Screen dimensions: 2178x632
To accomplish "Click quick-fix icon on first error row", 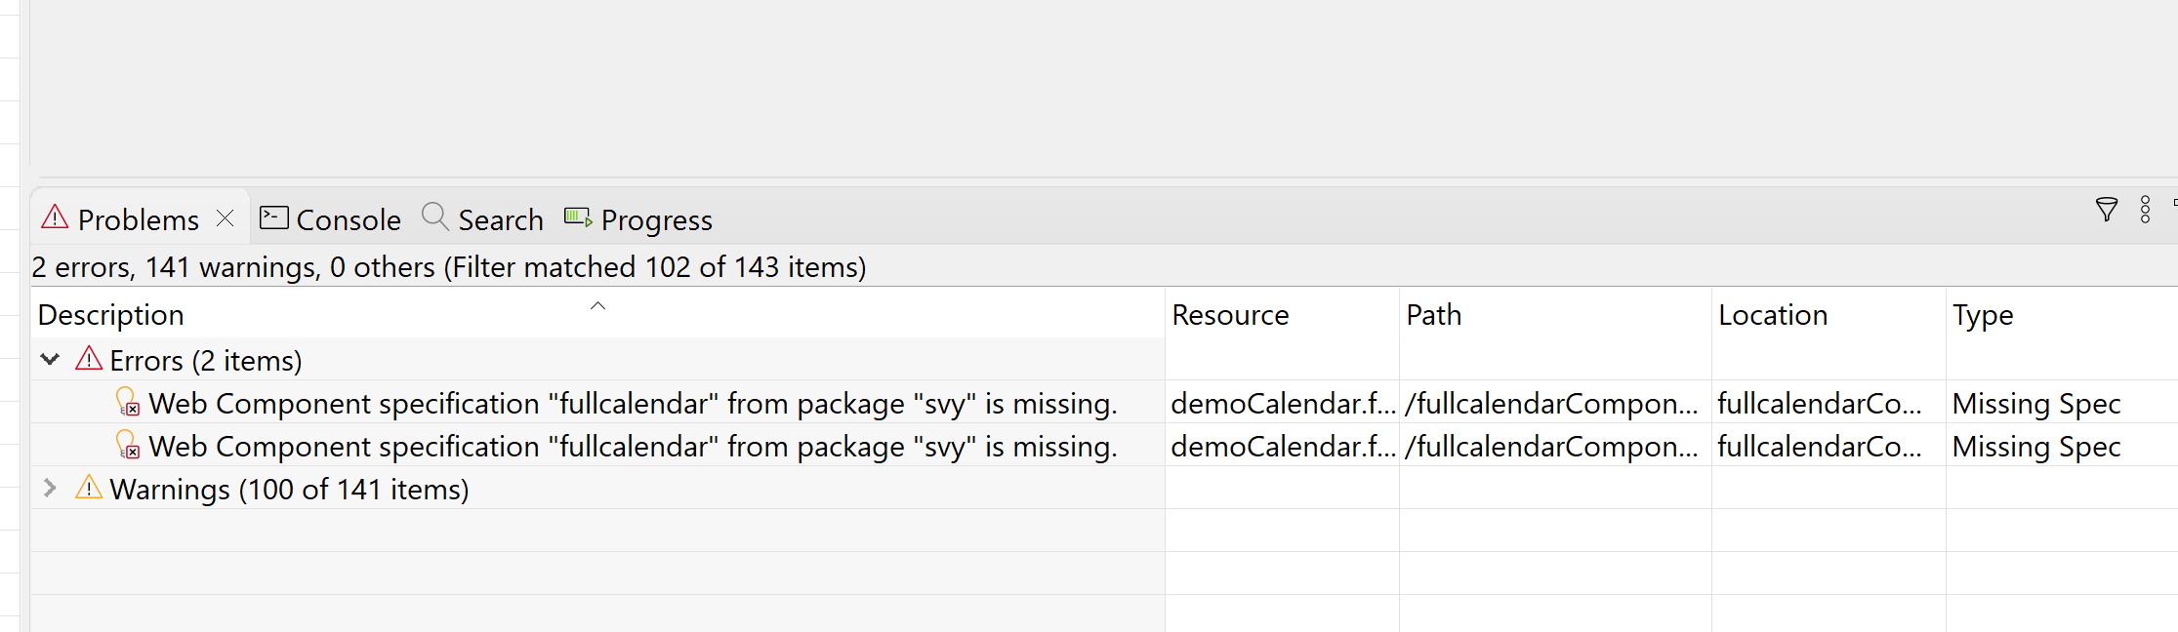I will coord(128,402).
